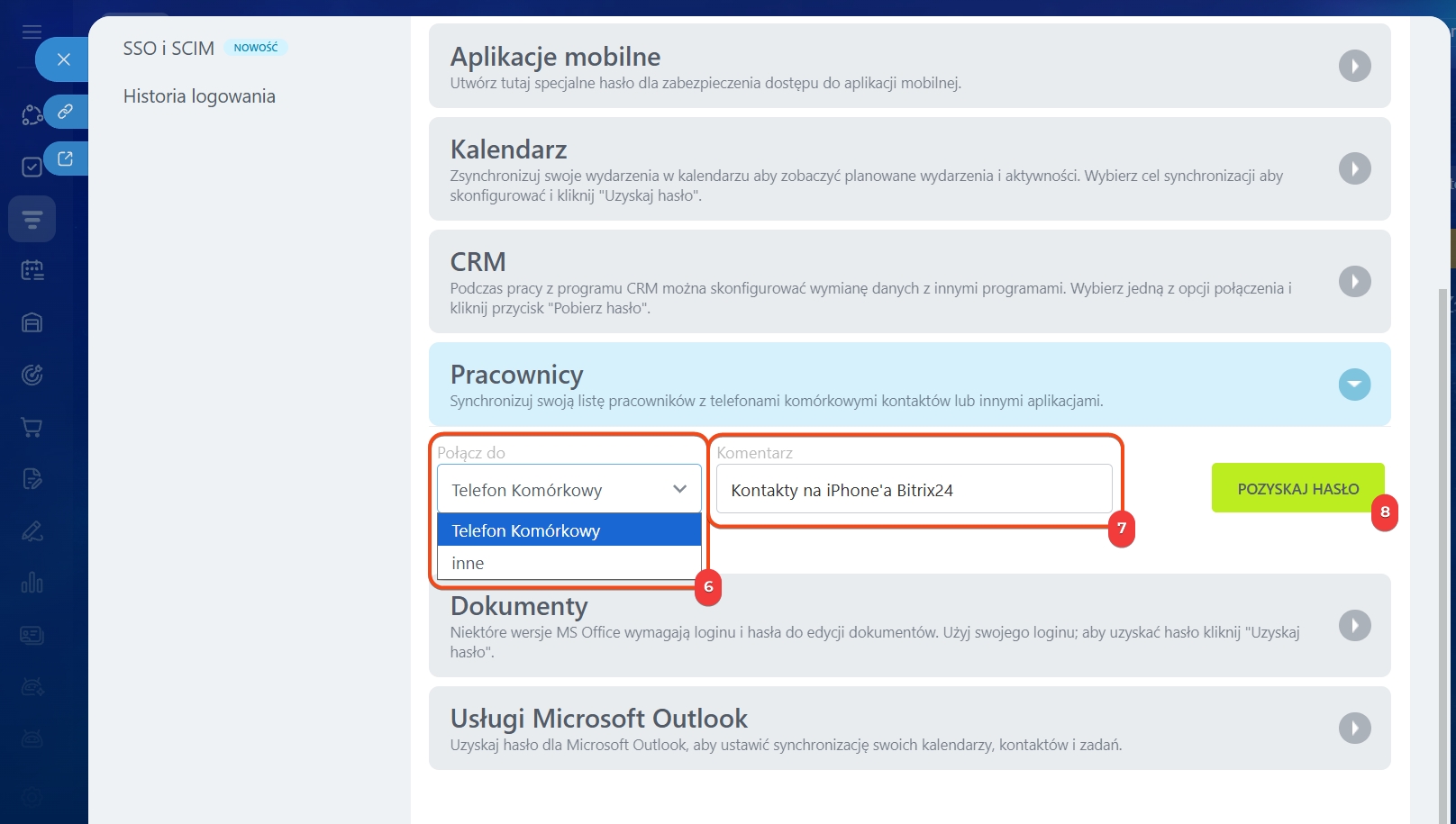Open the calendar icon in sidebar

tap(32, 270)
